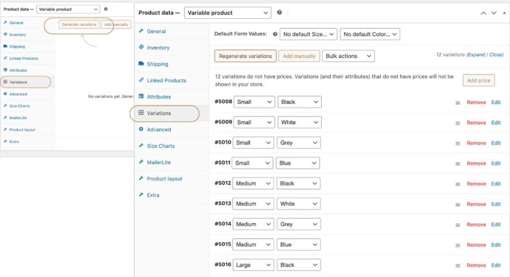510x277 pixels.
Task: Open size dropdown for variation #5012
Action: point(253,184)
